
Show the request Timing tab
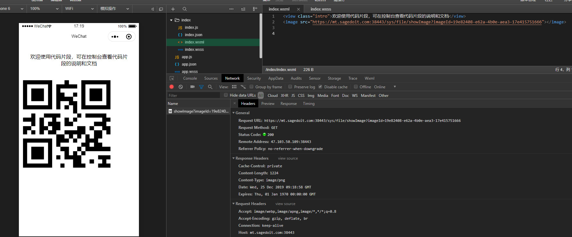pyautogui.click(x=309, y=104)
